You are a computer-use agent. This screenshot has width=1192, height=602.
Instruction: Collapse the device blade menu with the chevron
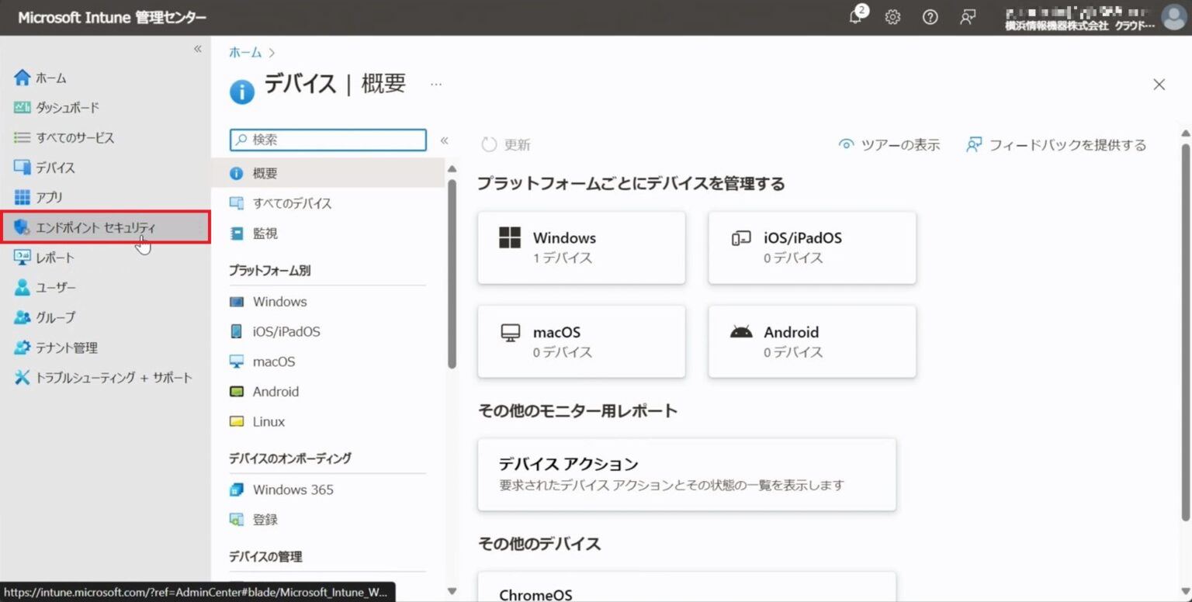click(445, 140)
